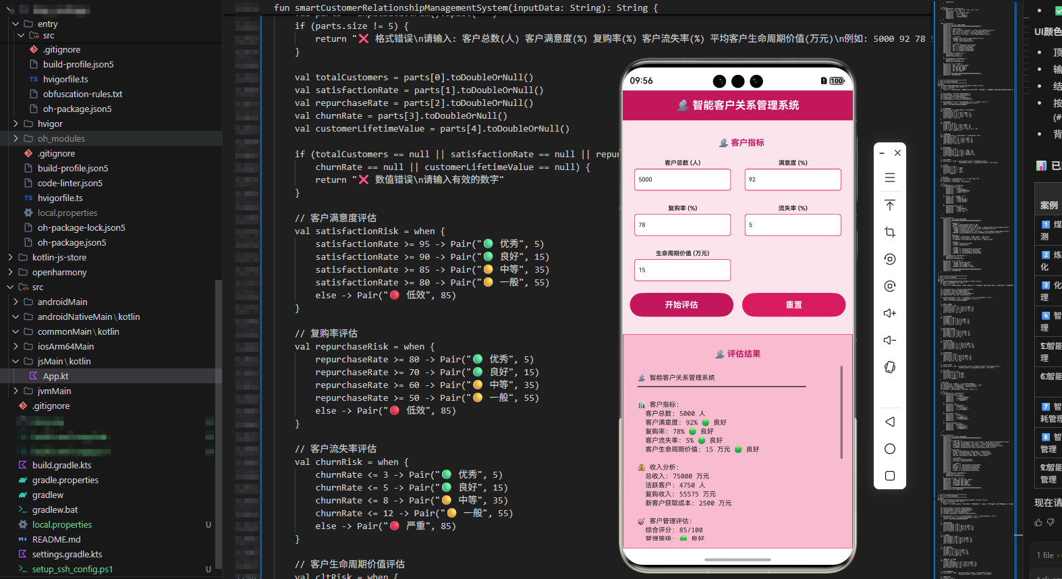Click the 流失率 input field showing 5
The height and width of the screenshot is (579, 1062).
click(793, 225)
